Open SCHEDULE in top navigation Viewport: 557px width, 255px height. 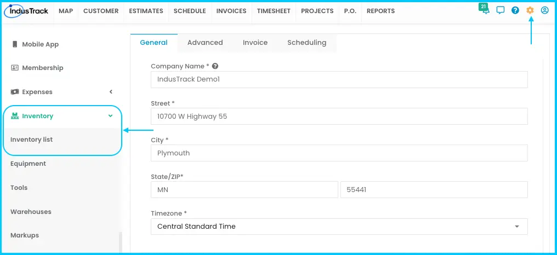pyautogui.click(x=190, y=11)
